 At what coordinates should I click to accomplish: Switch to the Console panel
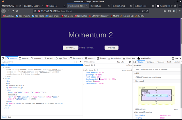[x=24, y=58]
